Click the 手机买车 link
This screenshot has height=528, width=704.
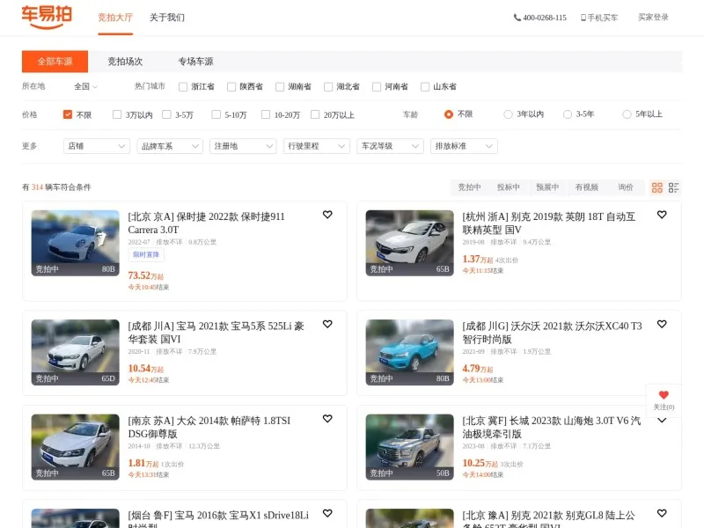point(603,18)
